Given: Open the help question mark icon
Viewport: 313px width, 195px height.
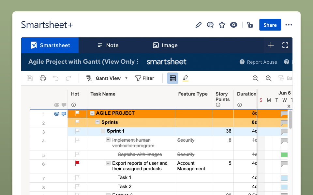Looking at the screenshot, I should point(287,62).
